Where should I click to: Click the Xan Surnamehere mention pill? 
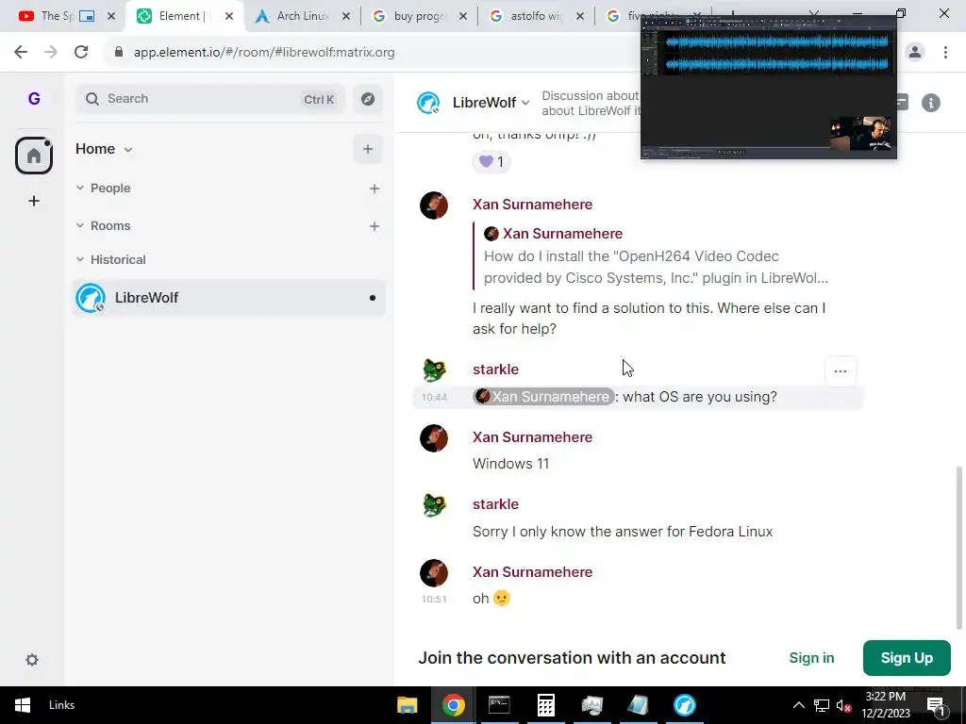543,397
